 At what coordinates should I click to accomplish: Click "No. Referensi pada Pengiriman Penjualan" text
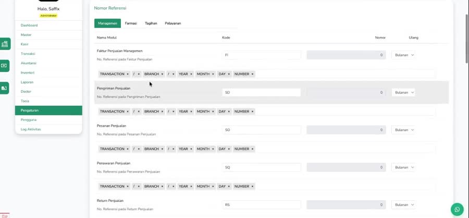click(128, 97)
